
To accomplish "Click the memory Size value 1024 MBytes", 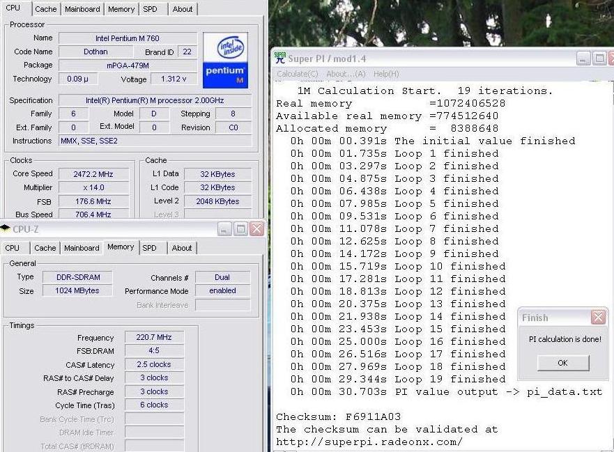I will [x=78, y=290].
